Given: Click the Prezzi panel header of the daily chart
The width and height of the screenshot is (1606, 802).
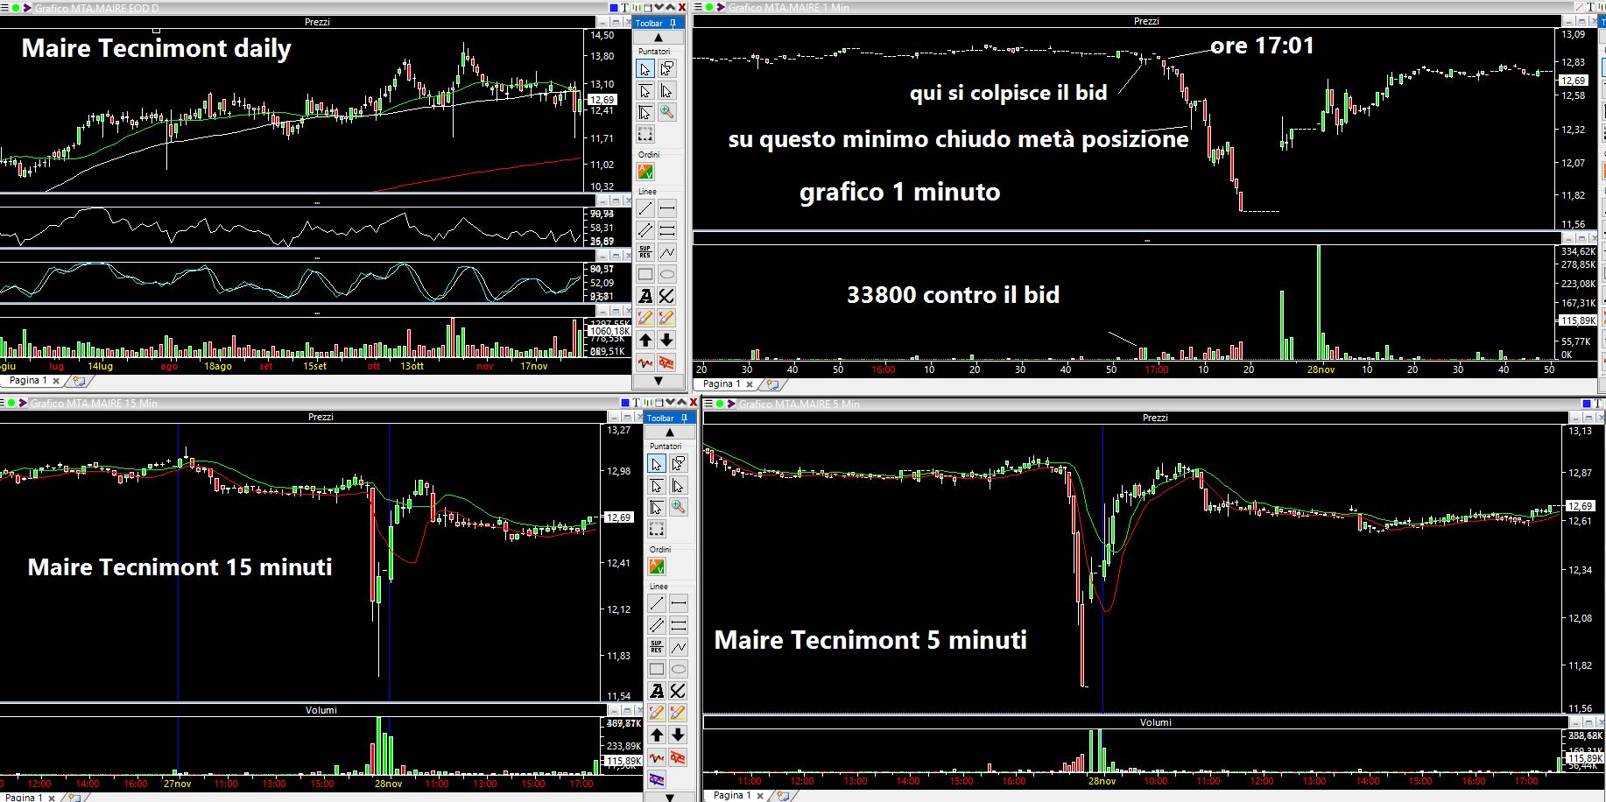Looking at the screenshot, I should click(x=317, y=22).
